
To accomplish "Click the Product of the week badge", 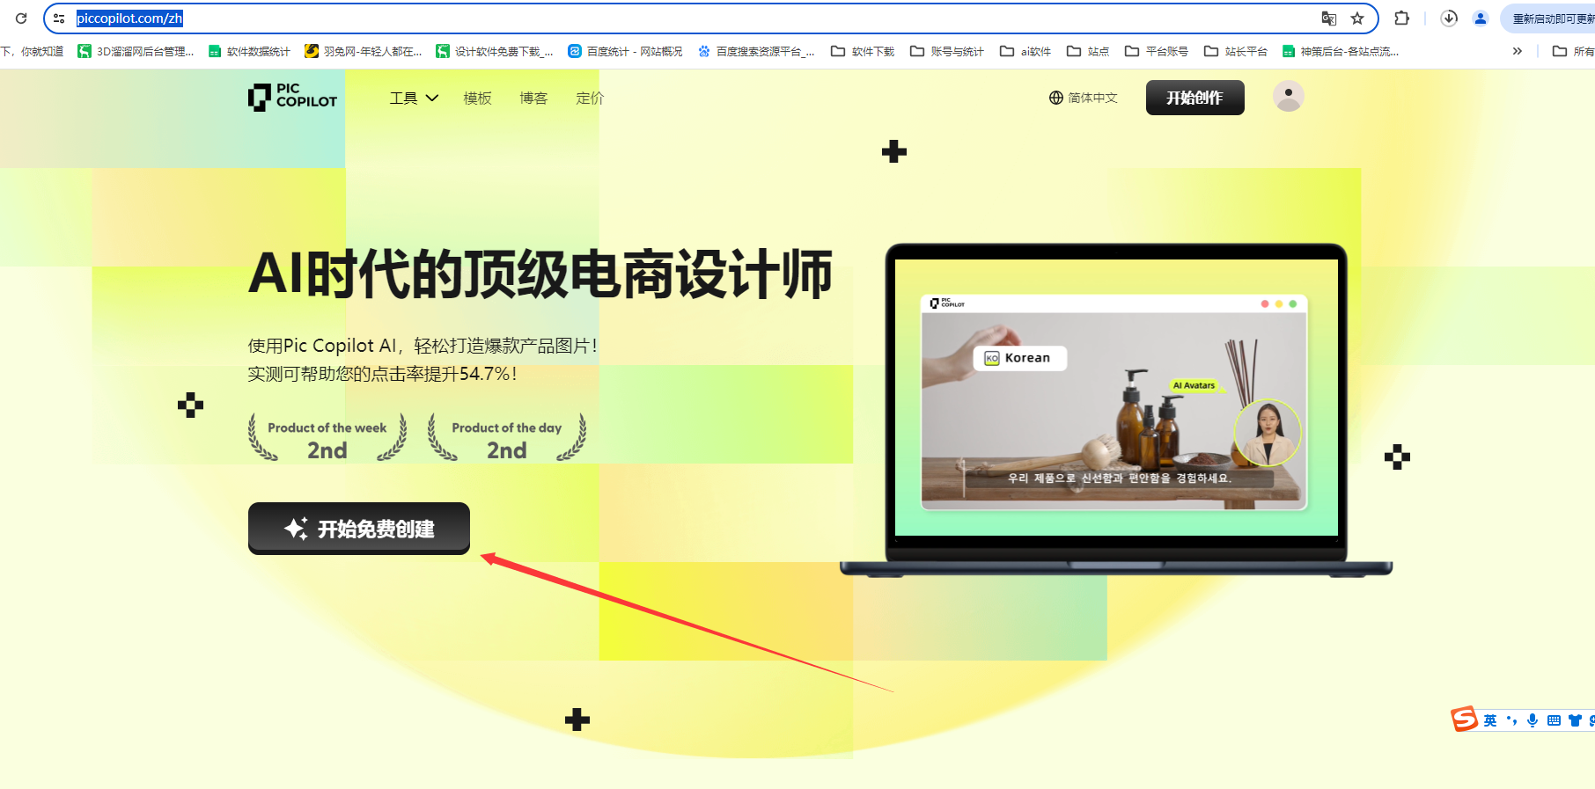I will coord(327,438).
